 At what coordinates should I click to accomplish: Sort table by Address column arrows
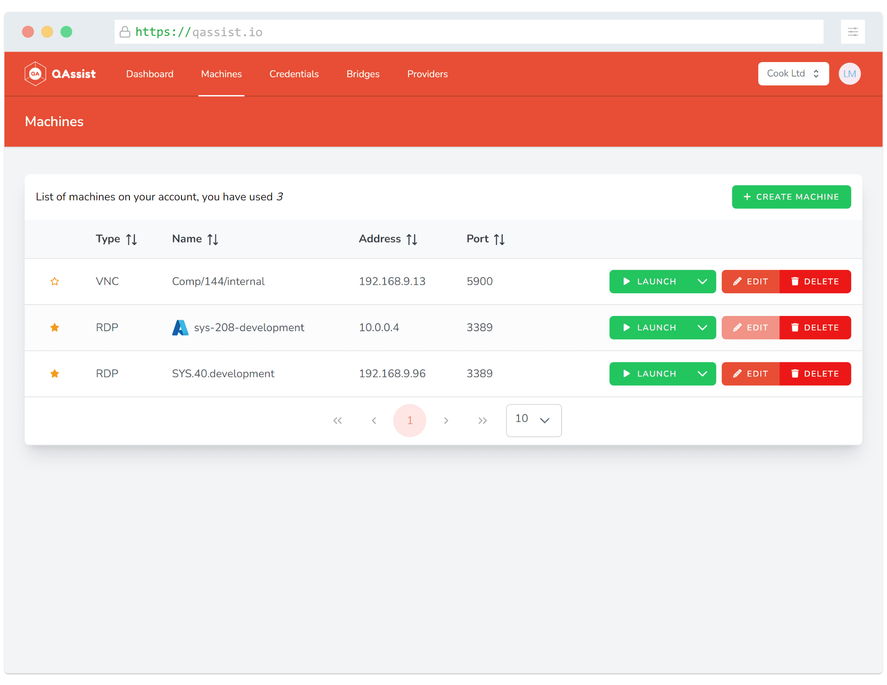pos(412,239)
